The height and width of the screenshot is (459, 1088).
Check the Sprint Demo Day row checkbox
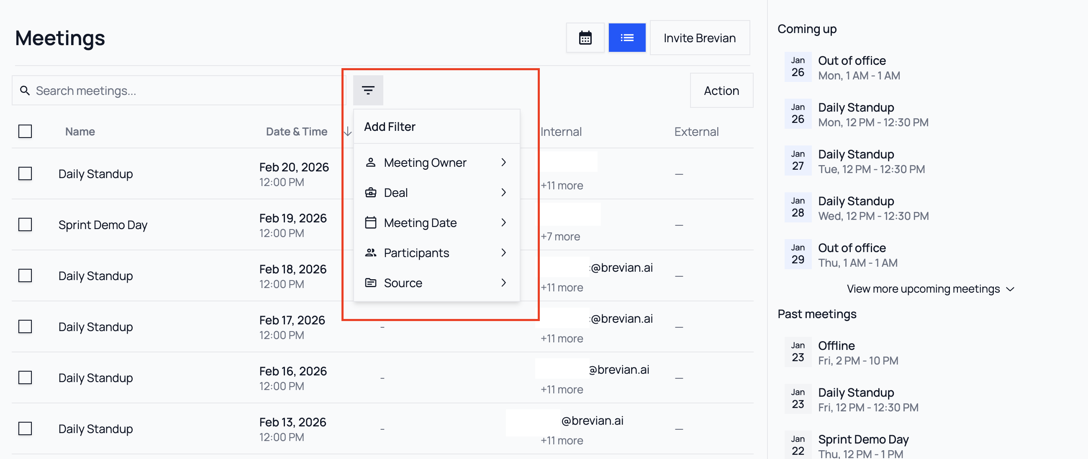(x=25, y=225)
